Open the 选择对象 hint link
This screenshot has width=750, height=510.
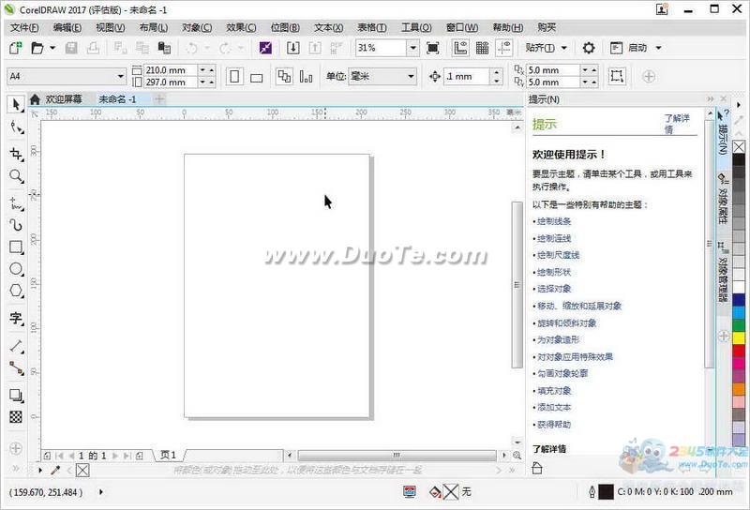point(554,289)
